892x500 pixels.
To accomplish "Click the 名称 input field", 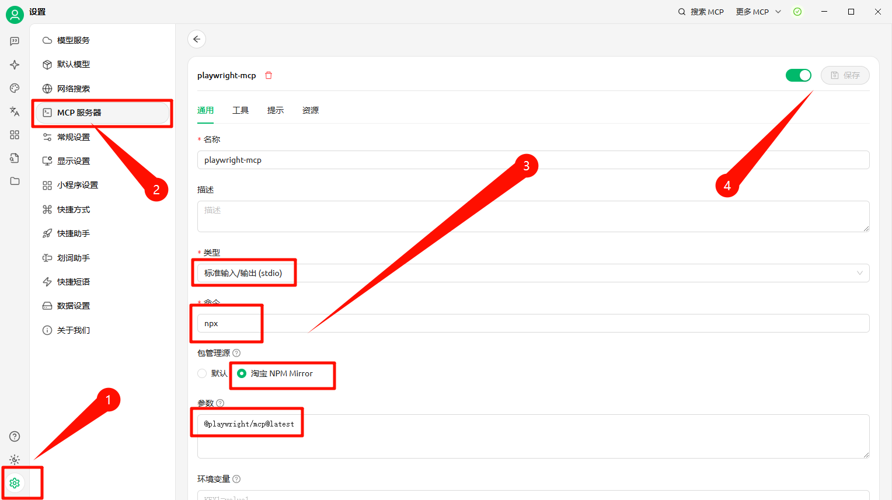I will pos(534,160).
